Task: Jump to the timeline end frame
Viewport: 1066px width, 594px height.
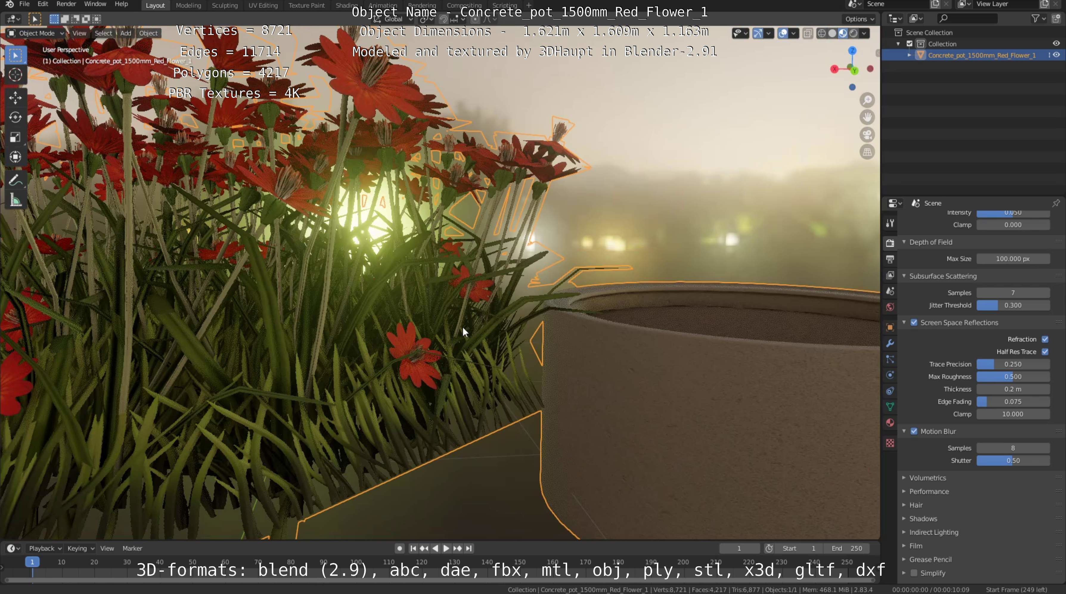Action: pyautogui.click(x=468, y=548)
